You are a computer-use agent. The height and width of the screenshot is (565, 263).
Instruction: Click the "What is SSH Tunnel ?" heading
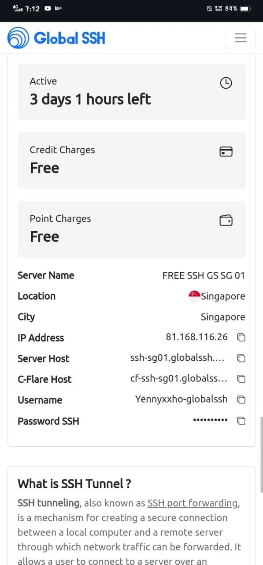click(x=74, y=484)
